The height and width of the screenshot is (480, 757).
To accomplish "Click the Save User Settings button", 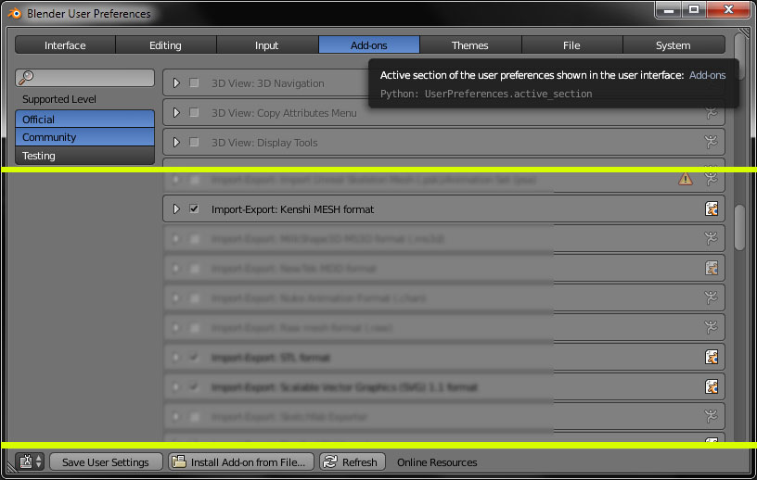I will click(x=106, y=461).
